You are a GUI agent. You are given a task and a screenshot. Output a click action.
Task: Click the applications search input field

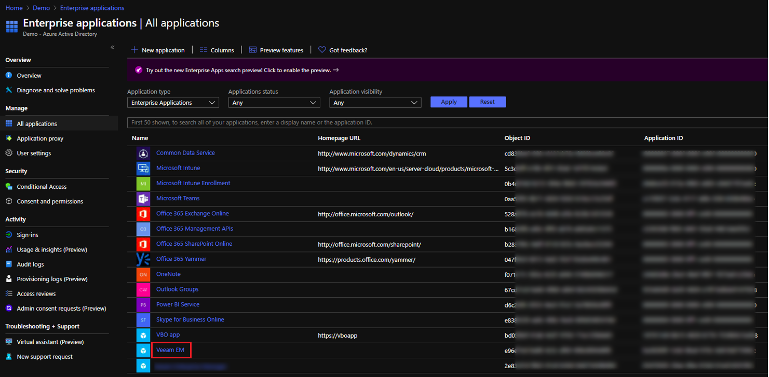(448, 122)
